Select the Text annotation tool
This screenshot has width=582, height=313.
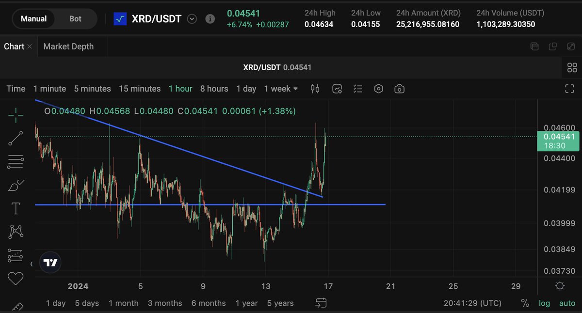click(x=16, y=208)
